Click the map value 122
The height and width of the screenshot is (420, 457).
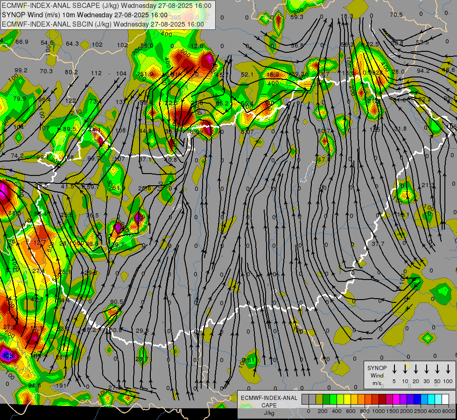[70, 100]
